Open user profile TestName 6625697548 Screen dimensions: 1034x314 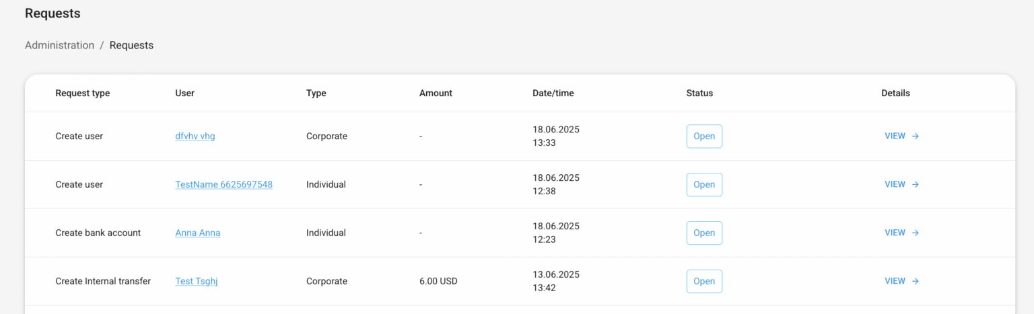223,184
